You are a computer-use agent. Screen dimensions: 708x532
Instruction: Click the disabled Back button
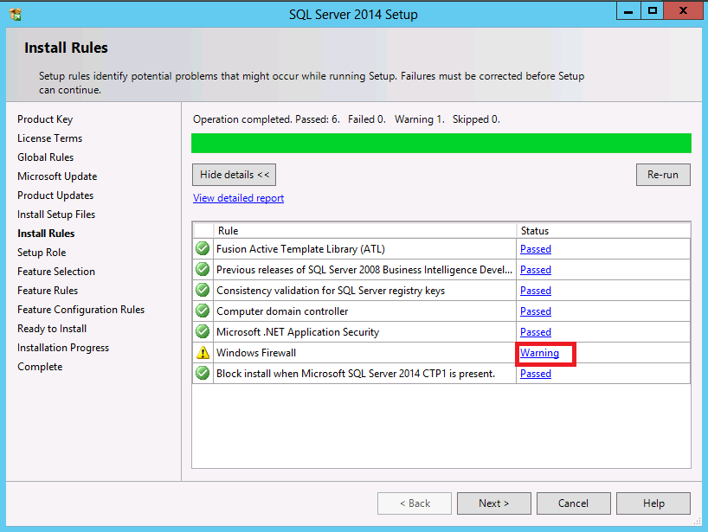(x=415, y=503)
